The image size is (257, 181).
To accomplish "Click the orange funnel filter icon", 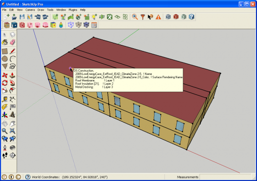I will pyautogui.click(x=143, y=17).
